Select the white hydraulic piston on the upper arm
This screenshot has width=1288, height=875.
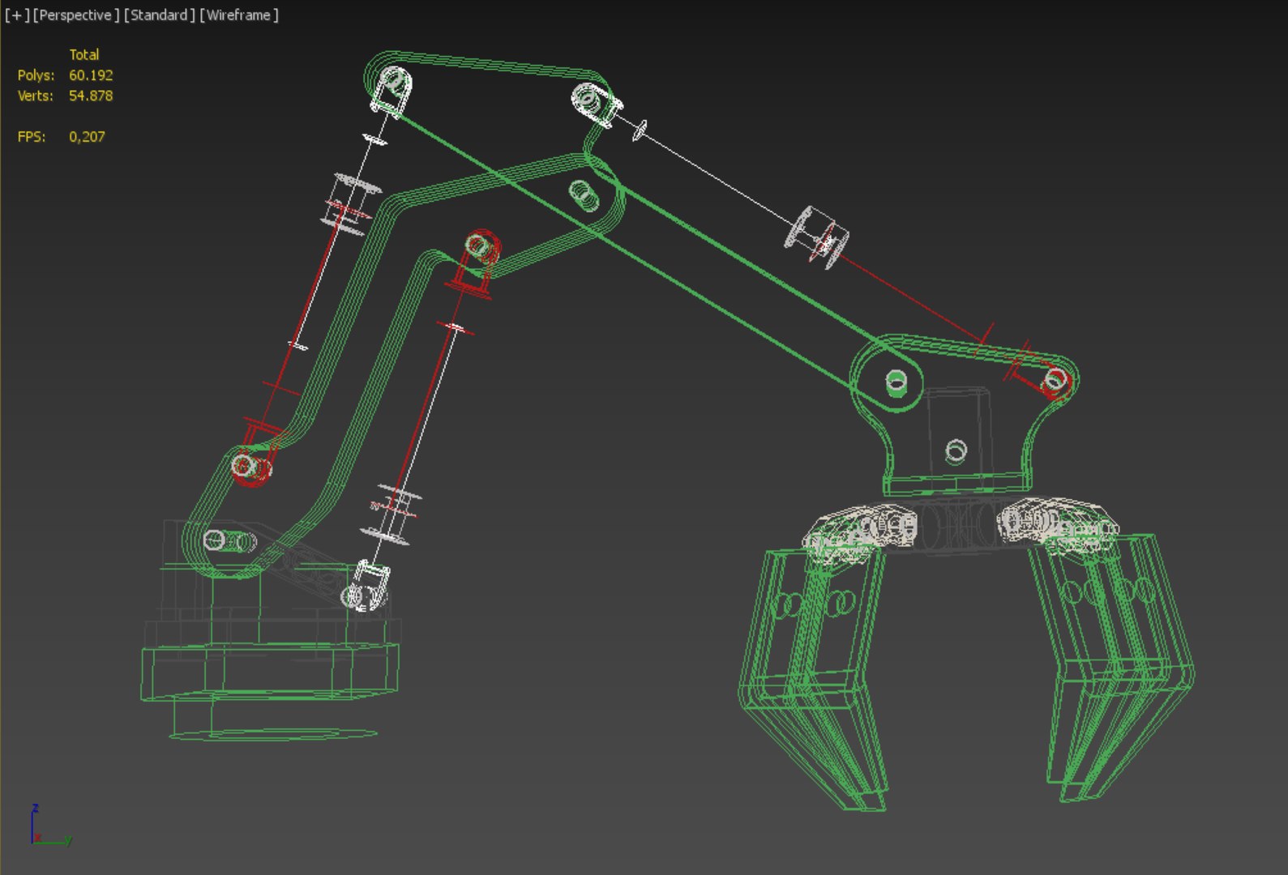tap(816, 237)
